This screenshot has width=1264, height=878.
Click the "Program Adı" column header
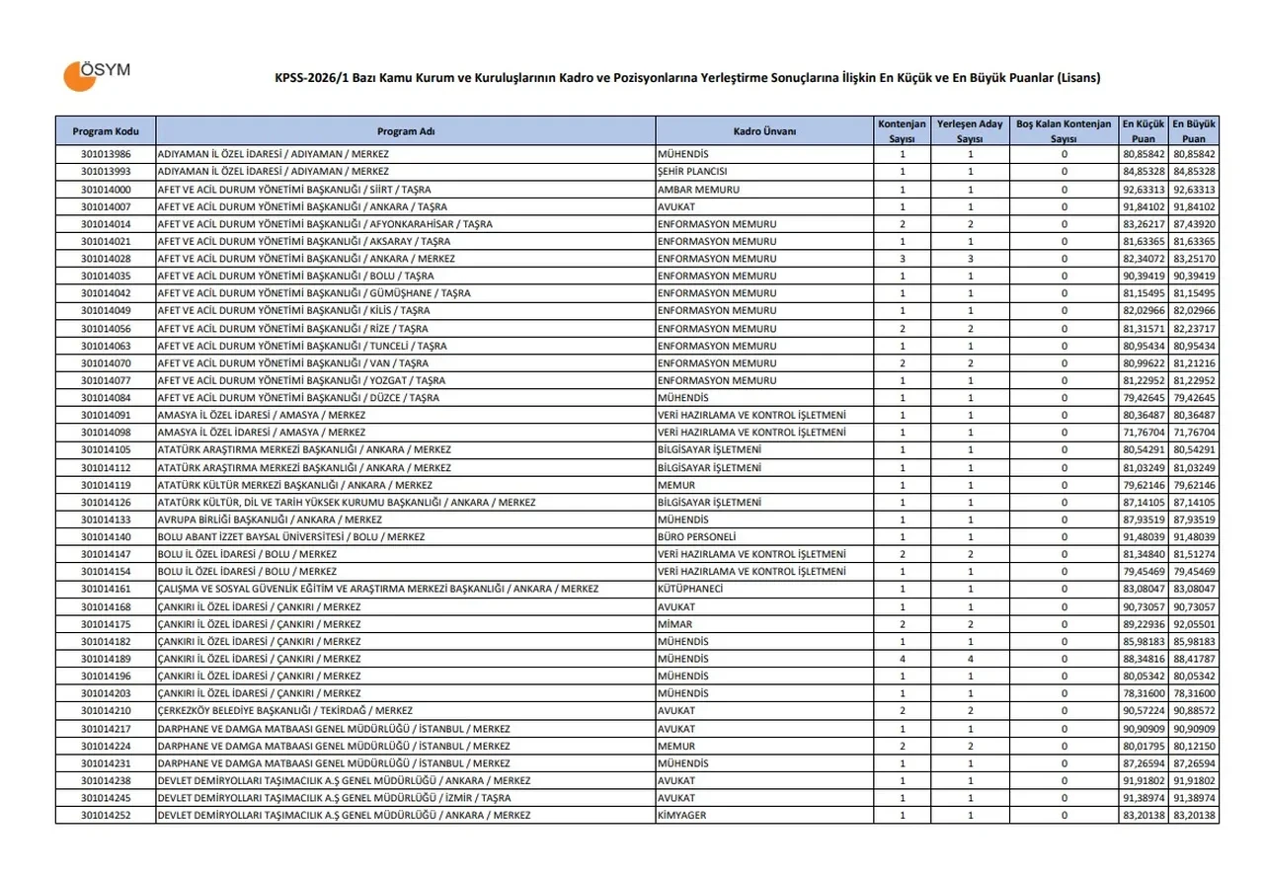(x=406, y=131)
